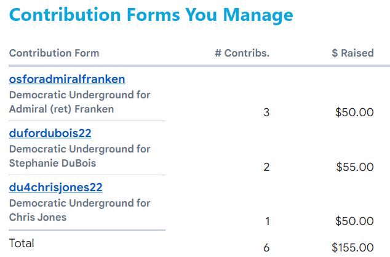Image resolution: width=390 pixels, height=257 pixels.
Task: Open the du4chrisjones22 contribution form link
Action: [56, 188]
